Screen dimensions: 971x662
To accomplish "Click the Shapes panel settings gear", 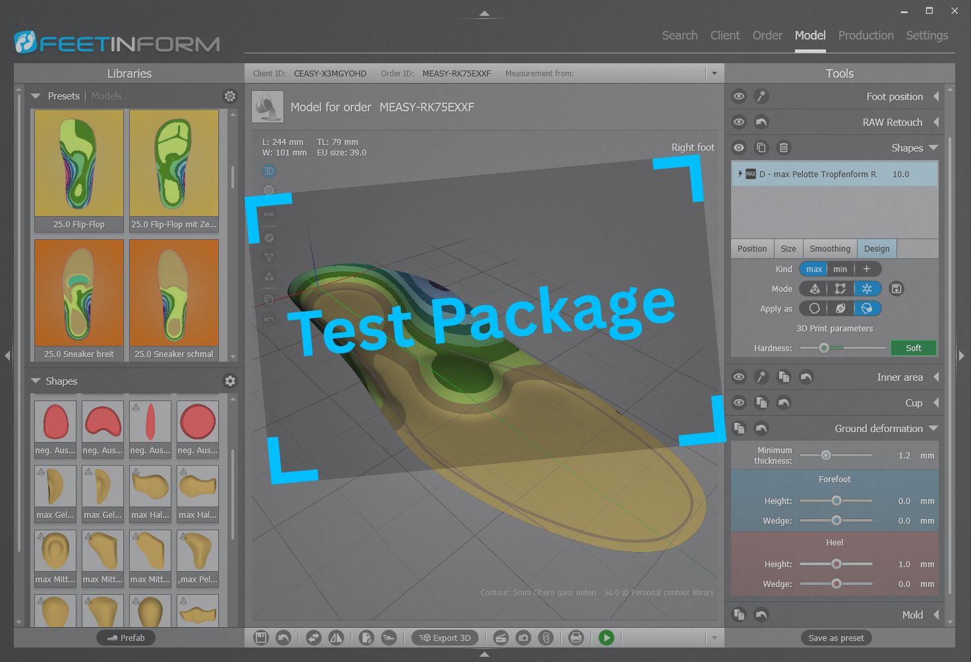I will pos(229,381).
